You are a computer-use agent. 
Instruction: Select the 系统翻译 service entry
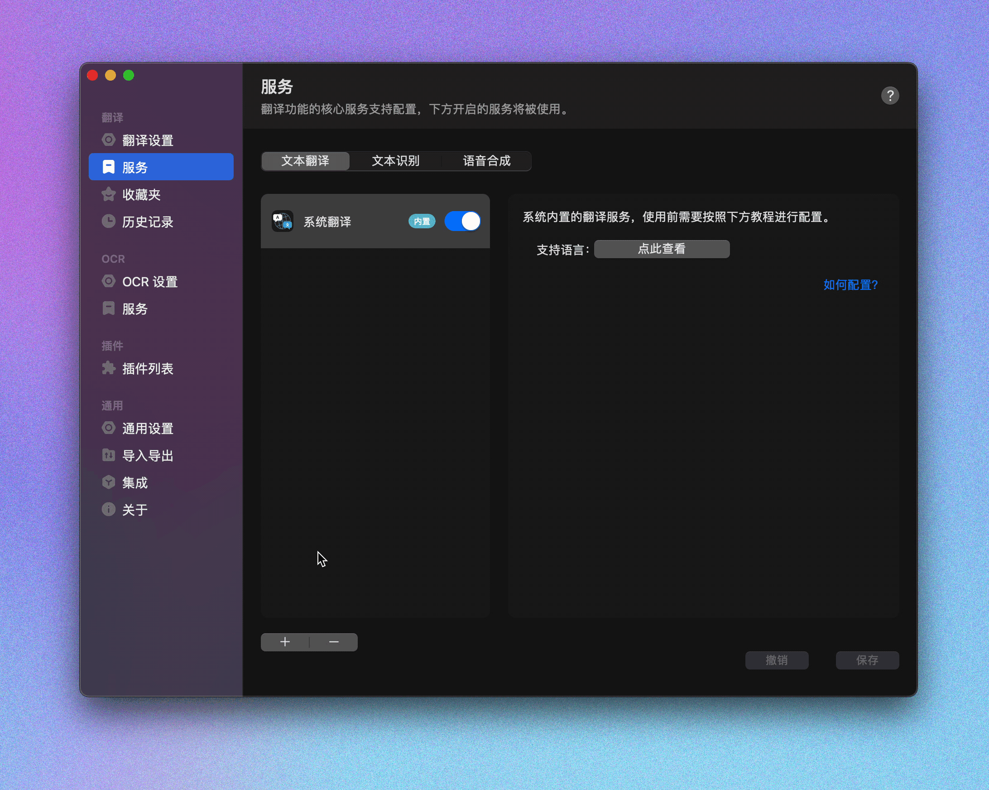tap(327, 222)
